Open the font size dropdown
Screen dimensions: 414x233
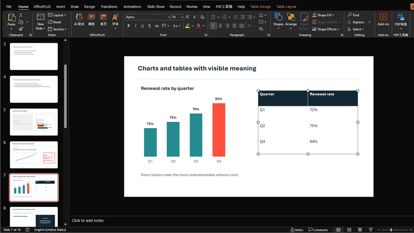pyautogui.click(x=182, y=17)
